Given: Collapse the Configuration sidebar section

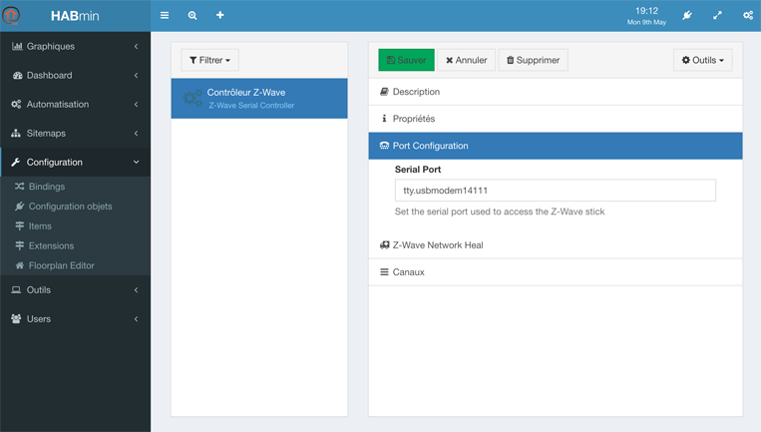Looking at the screenshot, I should click(x=75, y=162).
